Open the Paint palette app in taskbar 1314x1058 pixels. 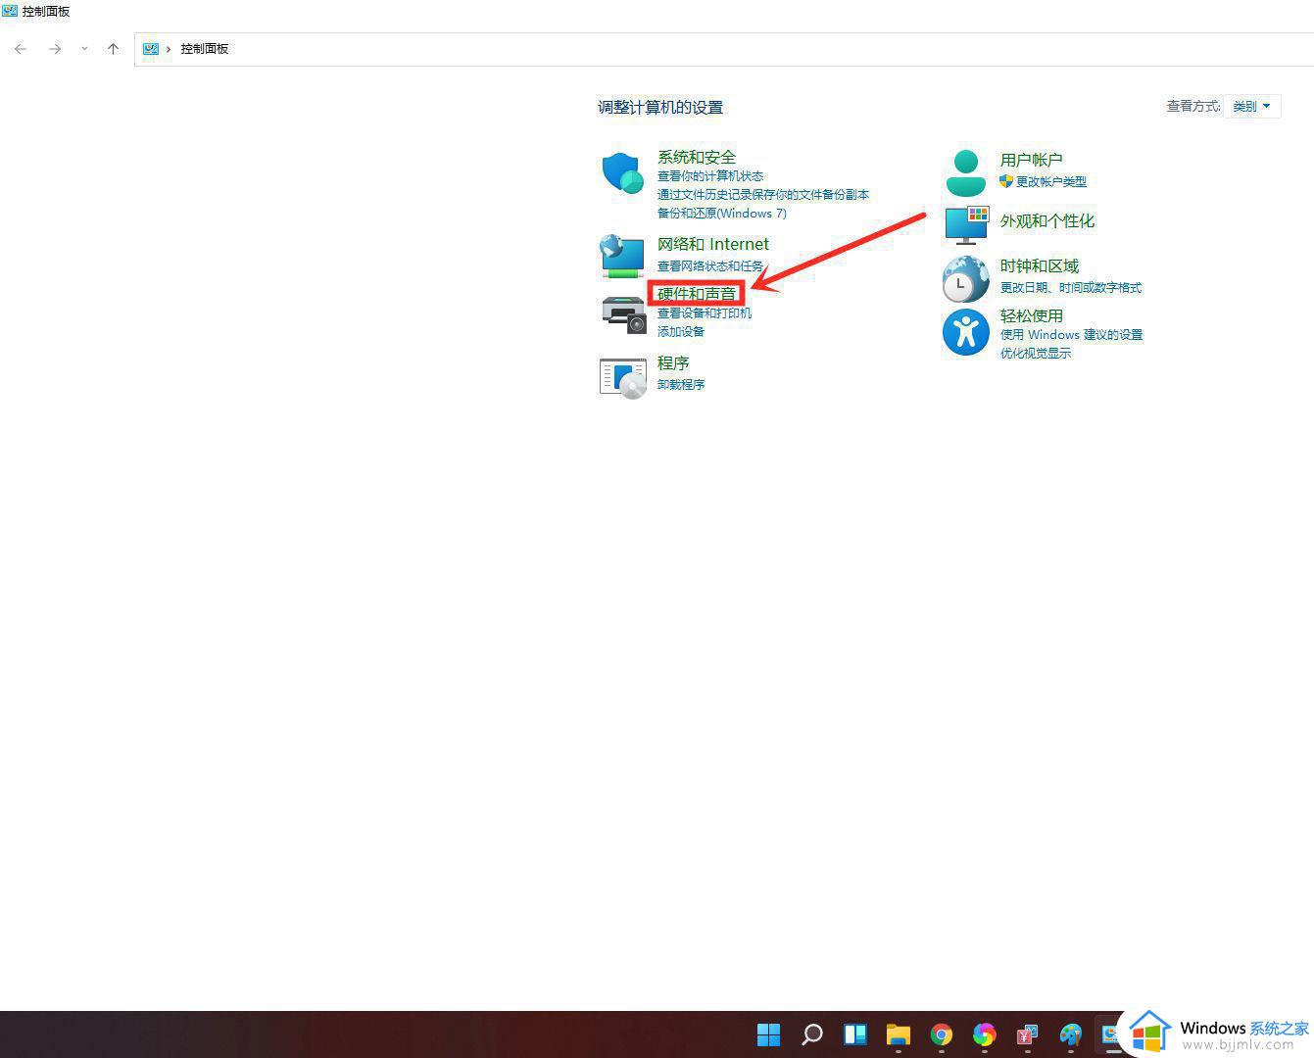[1070, 1034]
